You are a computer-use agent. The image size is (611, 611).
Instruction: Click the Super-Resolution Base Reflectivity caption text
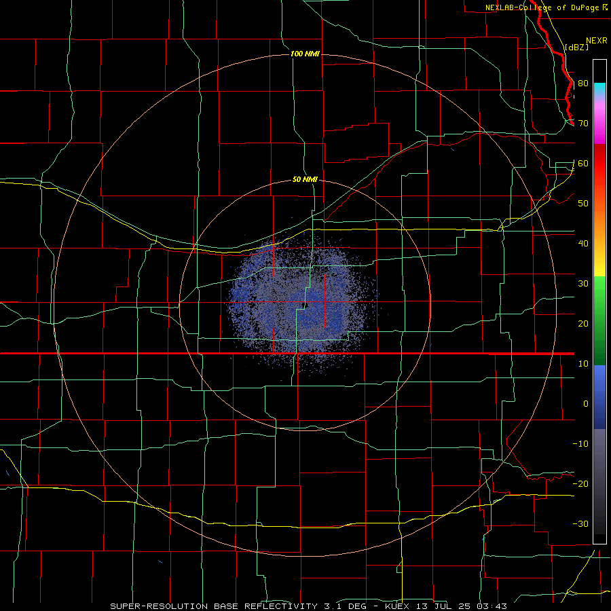214,606
